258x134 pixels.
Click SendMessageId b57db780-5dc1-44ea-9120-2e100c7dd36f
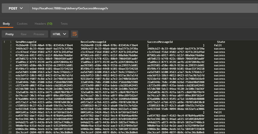[44, 89]
